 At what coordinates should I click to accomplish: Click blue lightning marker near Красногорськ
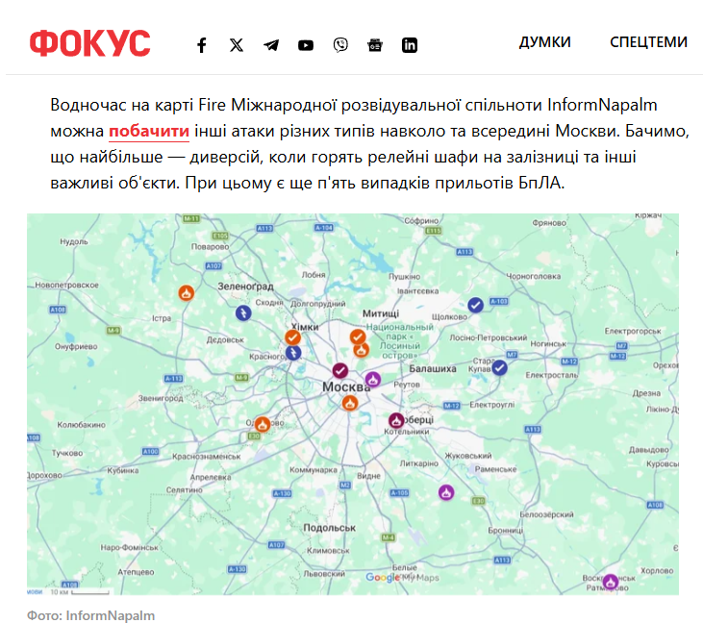[293, 353]
